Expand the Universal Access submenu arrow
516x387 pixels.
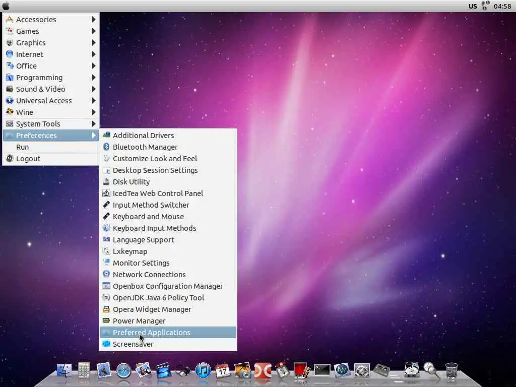[x=94, y=101]
